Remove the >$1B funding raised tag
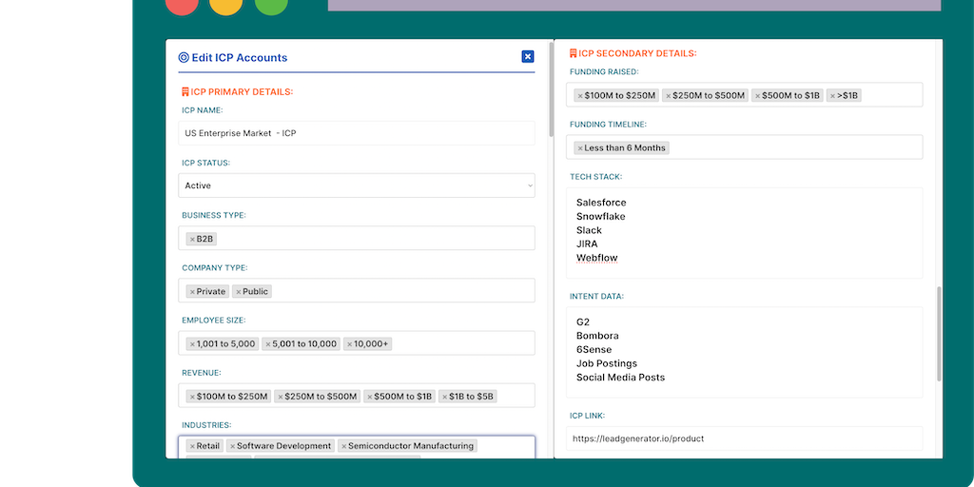Viewport: 974px width, 487px height. (x=832, y=96)
